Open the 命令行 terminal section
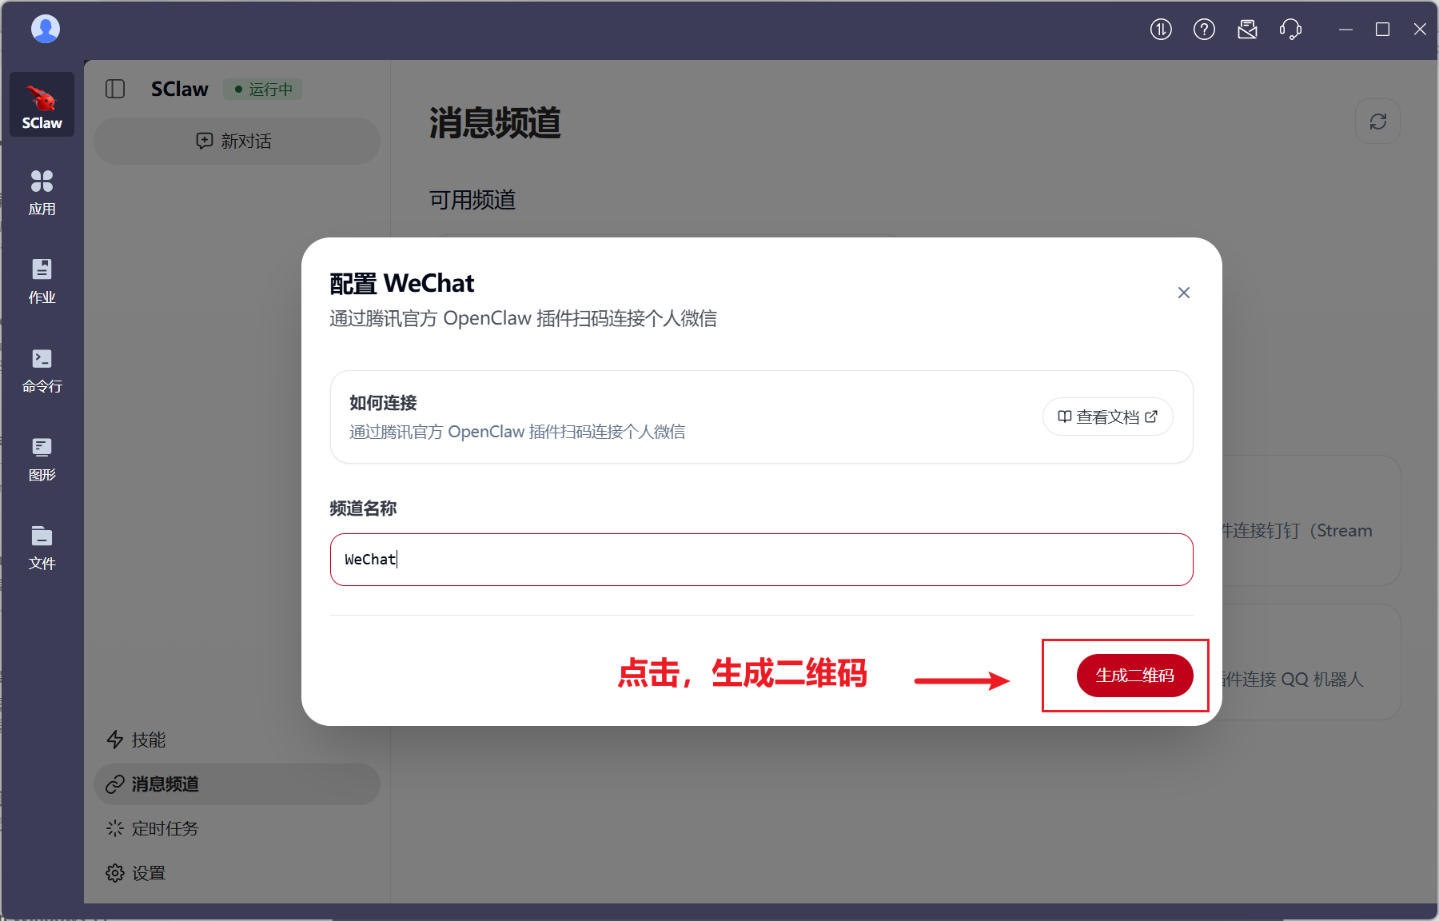The width and height of the screenshot is (1439, 921). (42, 370)
